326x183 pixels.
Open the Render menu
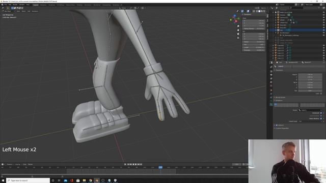click(15, 5)
